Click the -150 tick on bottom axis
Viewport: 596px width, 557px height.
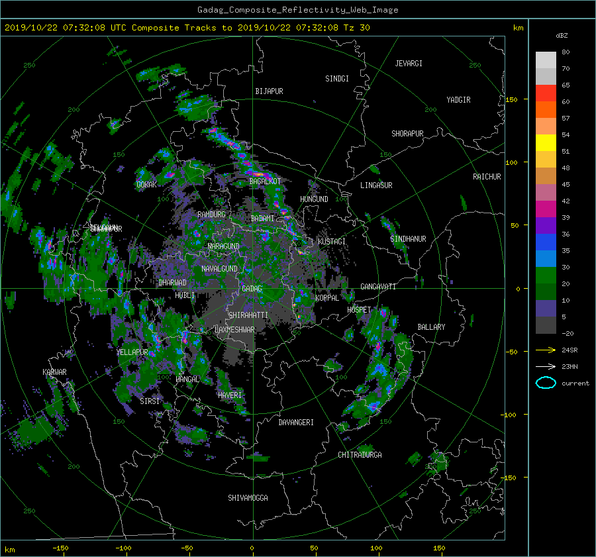click(60, 548)
